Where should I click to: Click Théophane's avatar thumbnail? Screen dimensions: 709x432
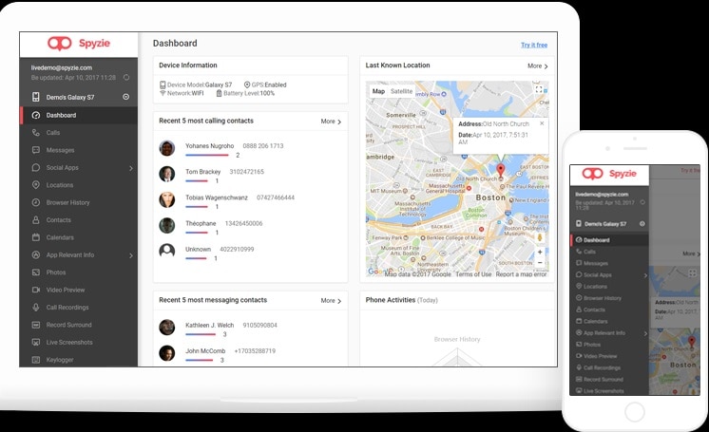pos(167,225)
